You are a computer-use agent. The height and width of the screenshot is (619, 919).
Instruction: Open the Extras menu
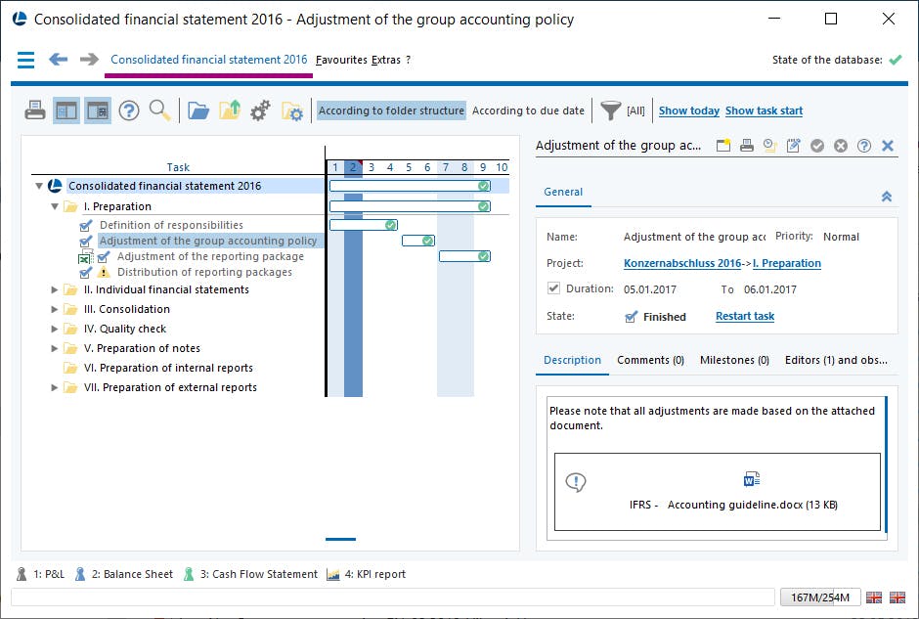tap(386, 60)
